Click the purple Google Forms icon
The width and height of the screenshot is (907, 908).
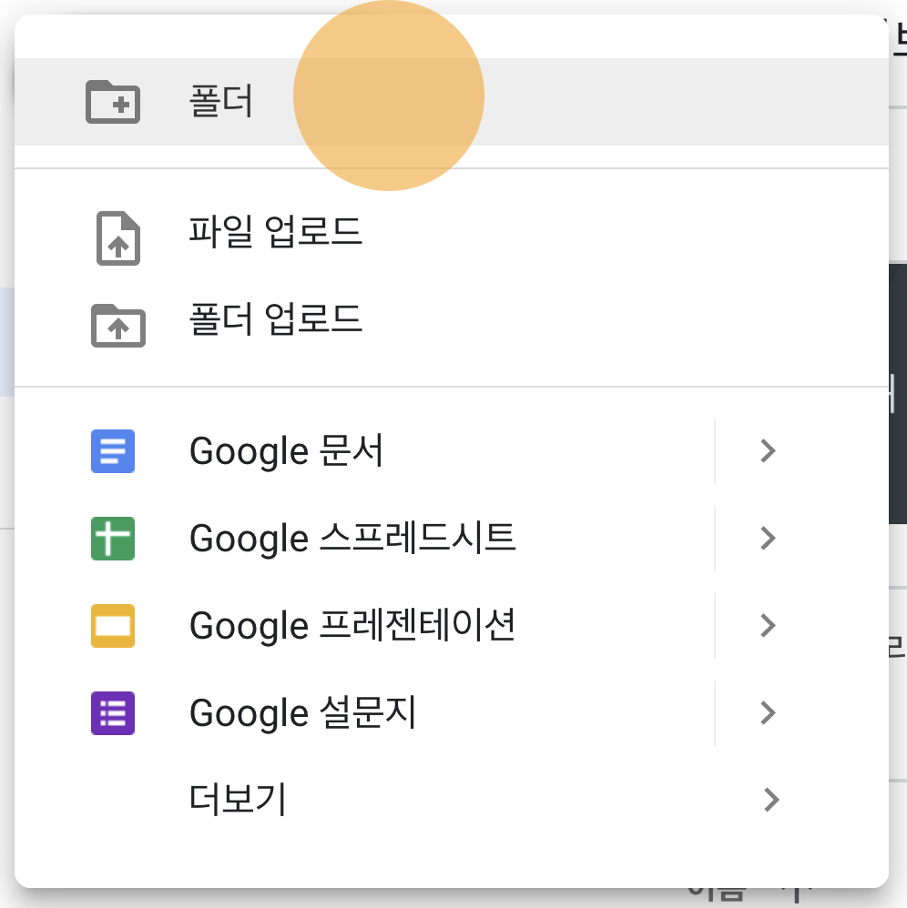point(113,713)
